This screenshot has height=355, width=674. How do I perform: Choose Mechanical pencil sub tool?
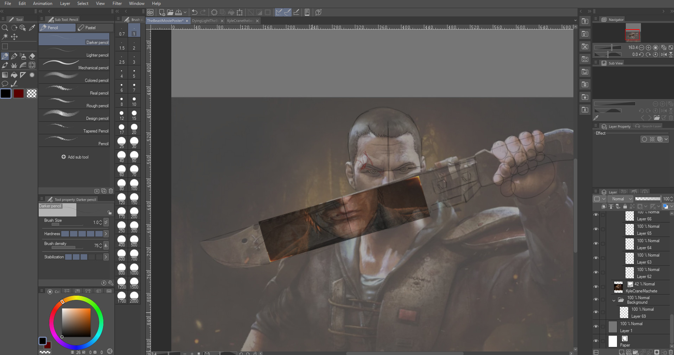(74, 64)
